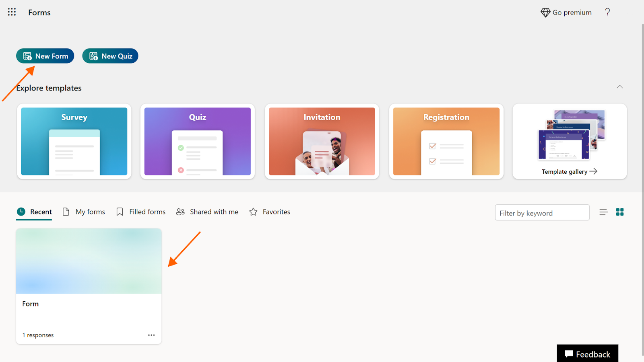Viewport: 644px width, 362px height.
Task: Switch to grid tile view icon
Action: (x=620, y=212)
